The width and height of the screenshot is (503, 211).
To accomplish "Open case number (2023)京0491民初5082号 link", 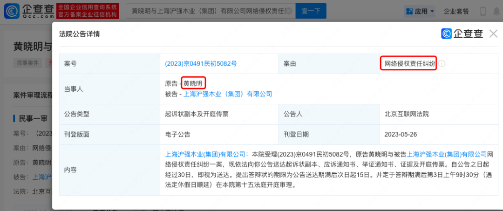I will point(201,63).
